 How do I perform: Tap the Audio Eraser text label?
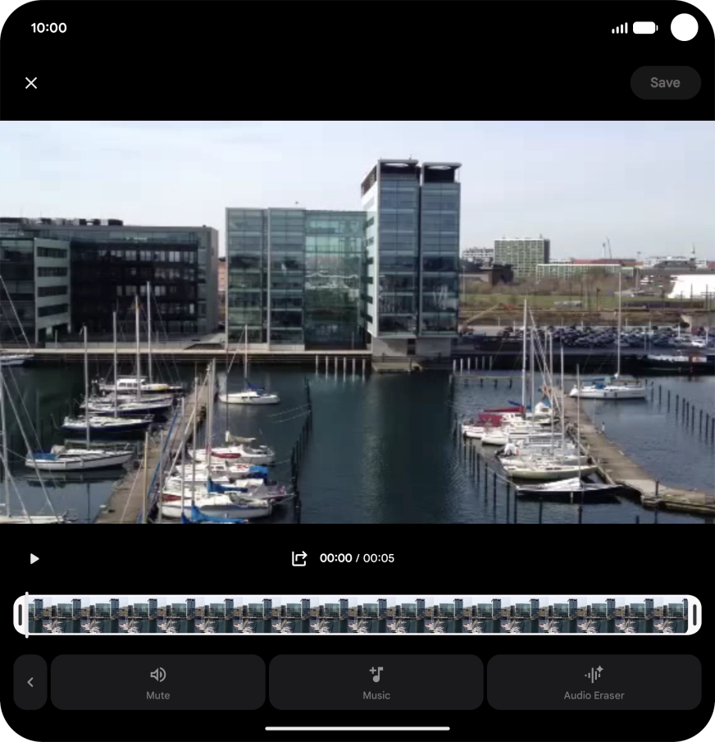tap(594, 695)
